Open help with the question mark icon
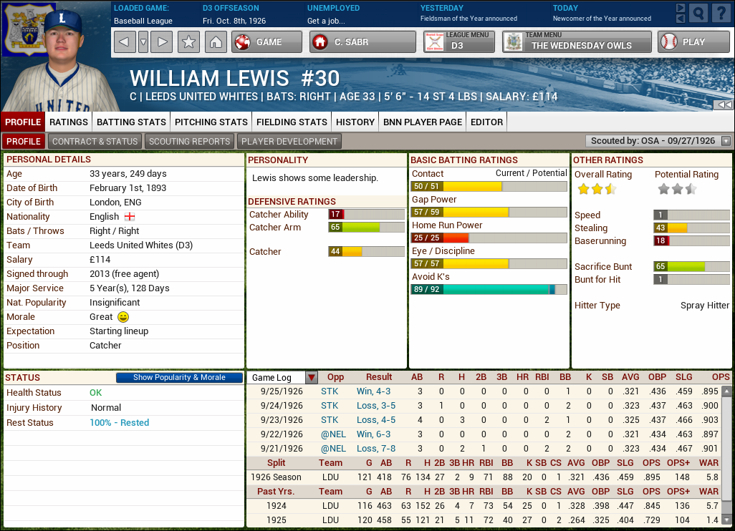The height and width of the screenshot is (531, 735). (x=721, y=13)
